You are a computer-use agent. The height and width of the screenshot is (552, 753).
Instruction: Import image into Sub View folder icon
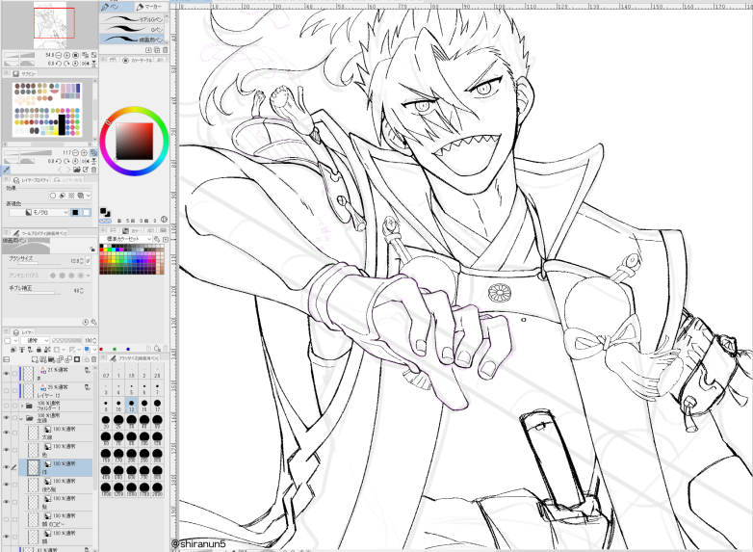77,170
